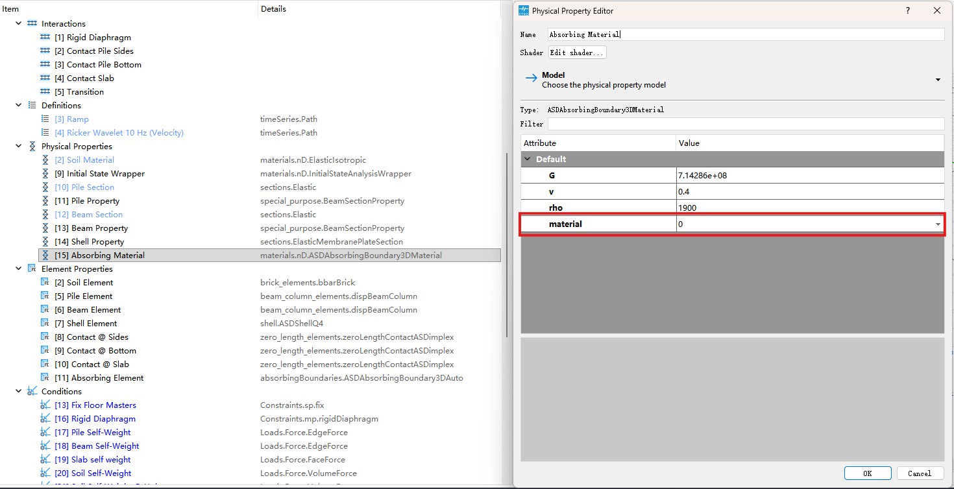Click the Ricker Wavelet definition icon
The image size is (954, 489).
[45, 133]
